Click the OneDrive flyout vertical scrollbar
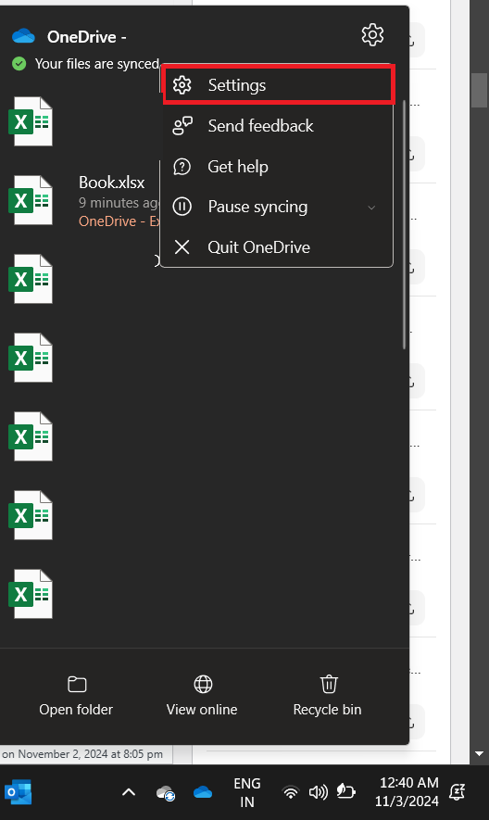 pyautogui.click(x=405, y=225)
